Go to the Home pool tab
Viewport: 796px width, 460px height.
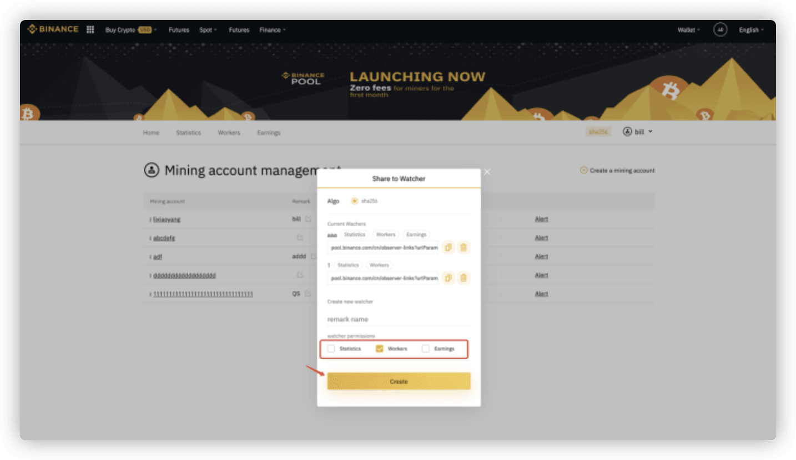[x=151, y=133]
